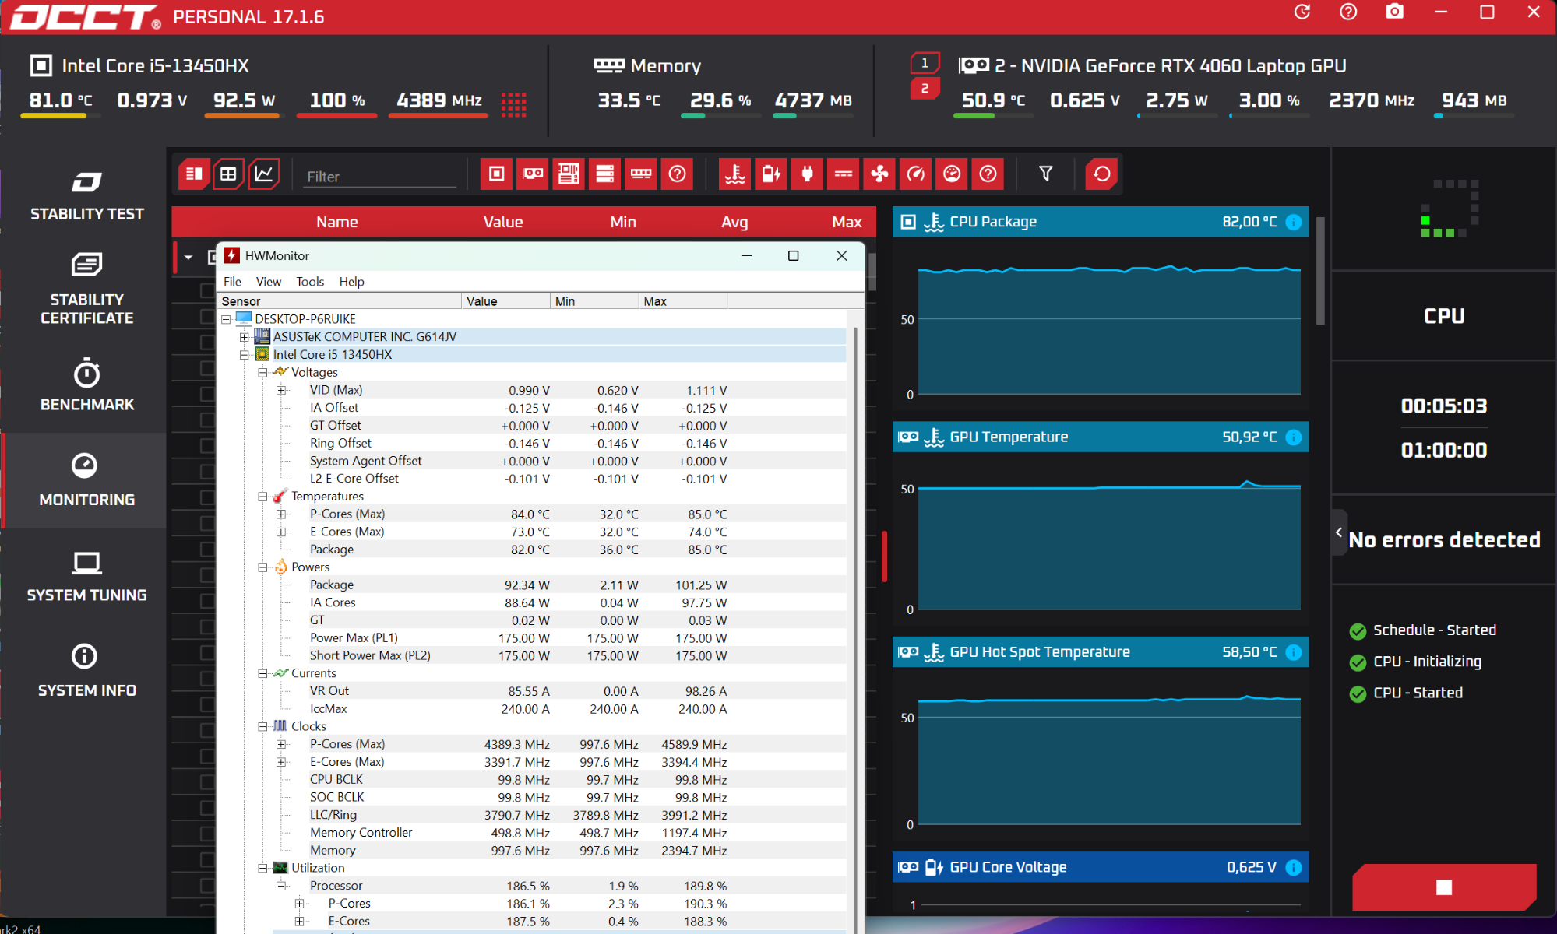Expand the VID (Max) row
Image resolution: width=1557 pixels, height=934 pixels.
point(281,391)
